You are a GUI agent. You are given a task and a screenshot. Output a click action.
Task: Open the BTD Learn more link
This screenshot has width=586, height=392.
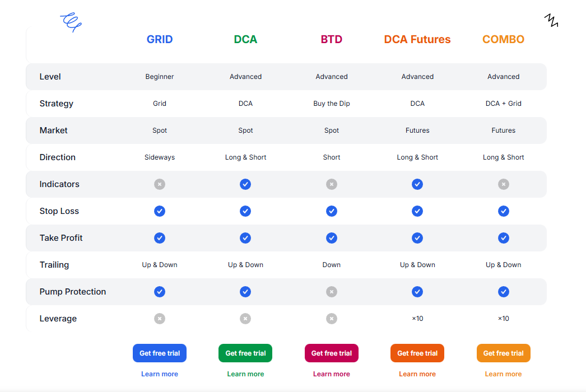tap(332, 374)
